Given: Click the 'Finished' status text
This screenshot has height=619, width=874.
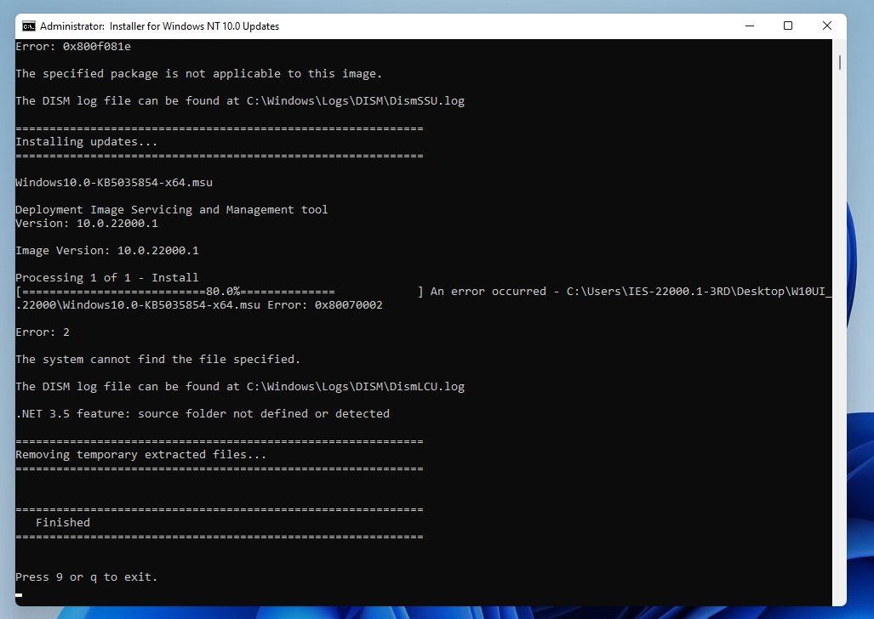Looking at the screenshot, I should (x=63, y=523).
